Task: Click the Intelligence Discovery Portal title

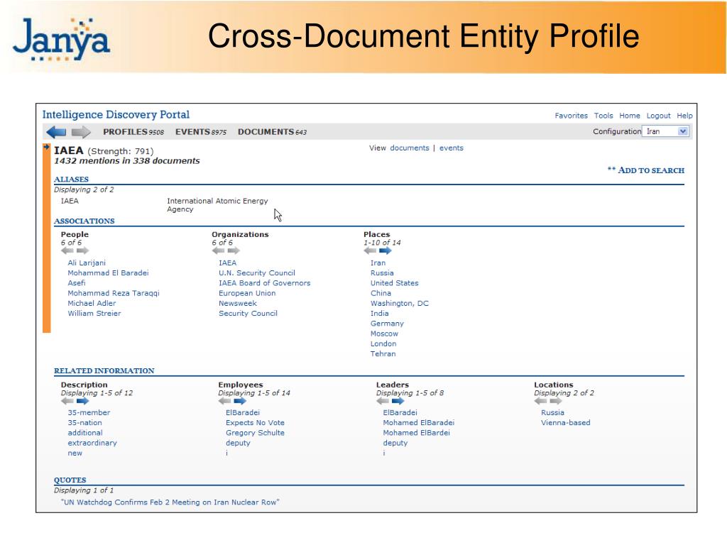Action: pos(116,114)
